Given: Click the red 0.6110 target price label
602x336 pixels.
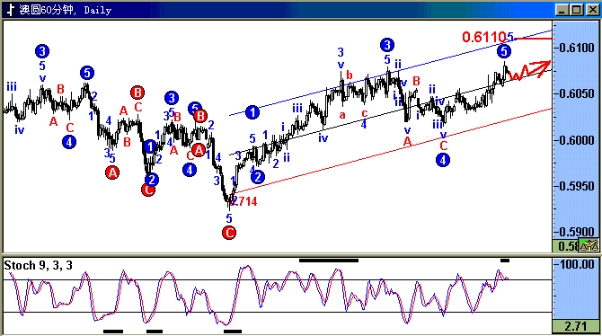Looking at the screenshot, I should tap(484, 37).
